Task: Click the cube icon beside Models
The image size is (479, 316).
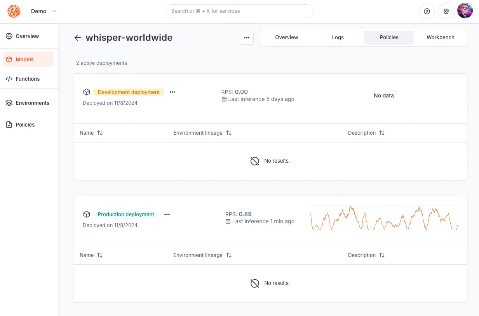Action: [x=9, y=59]
